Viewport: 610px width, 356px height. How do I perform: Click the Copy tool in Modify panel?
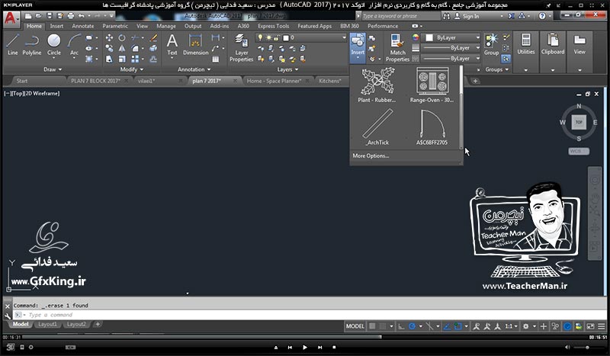tap(109, 48)
